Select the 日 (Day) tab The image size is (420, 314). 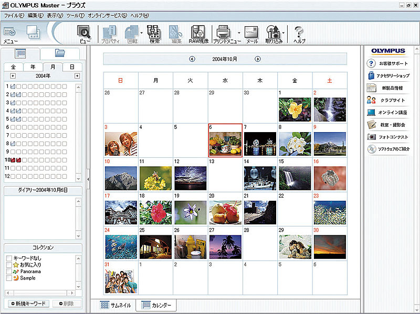(72, 67)
